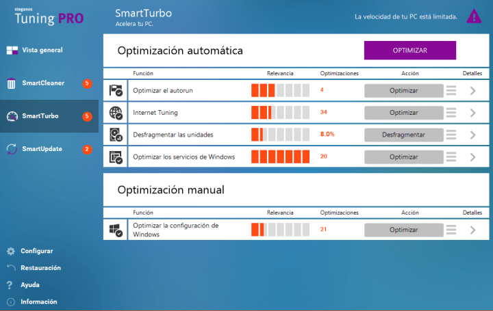Expand details for configuración de Windows row

(x=472, y=230)
